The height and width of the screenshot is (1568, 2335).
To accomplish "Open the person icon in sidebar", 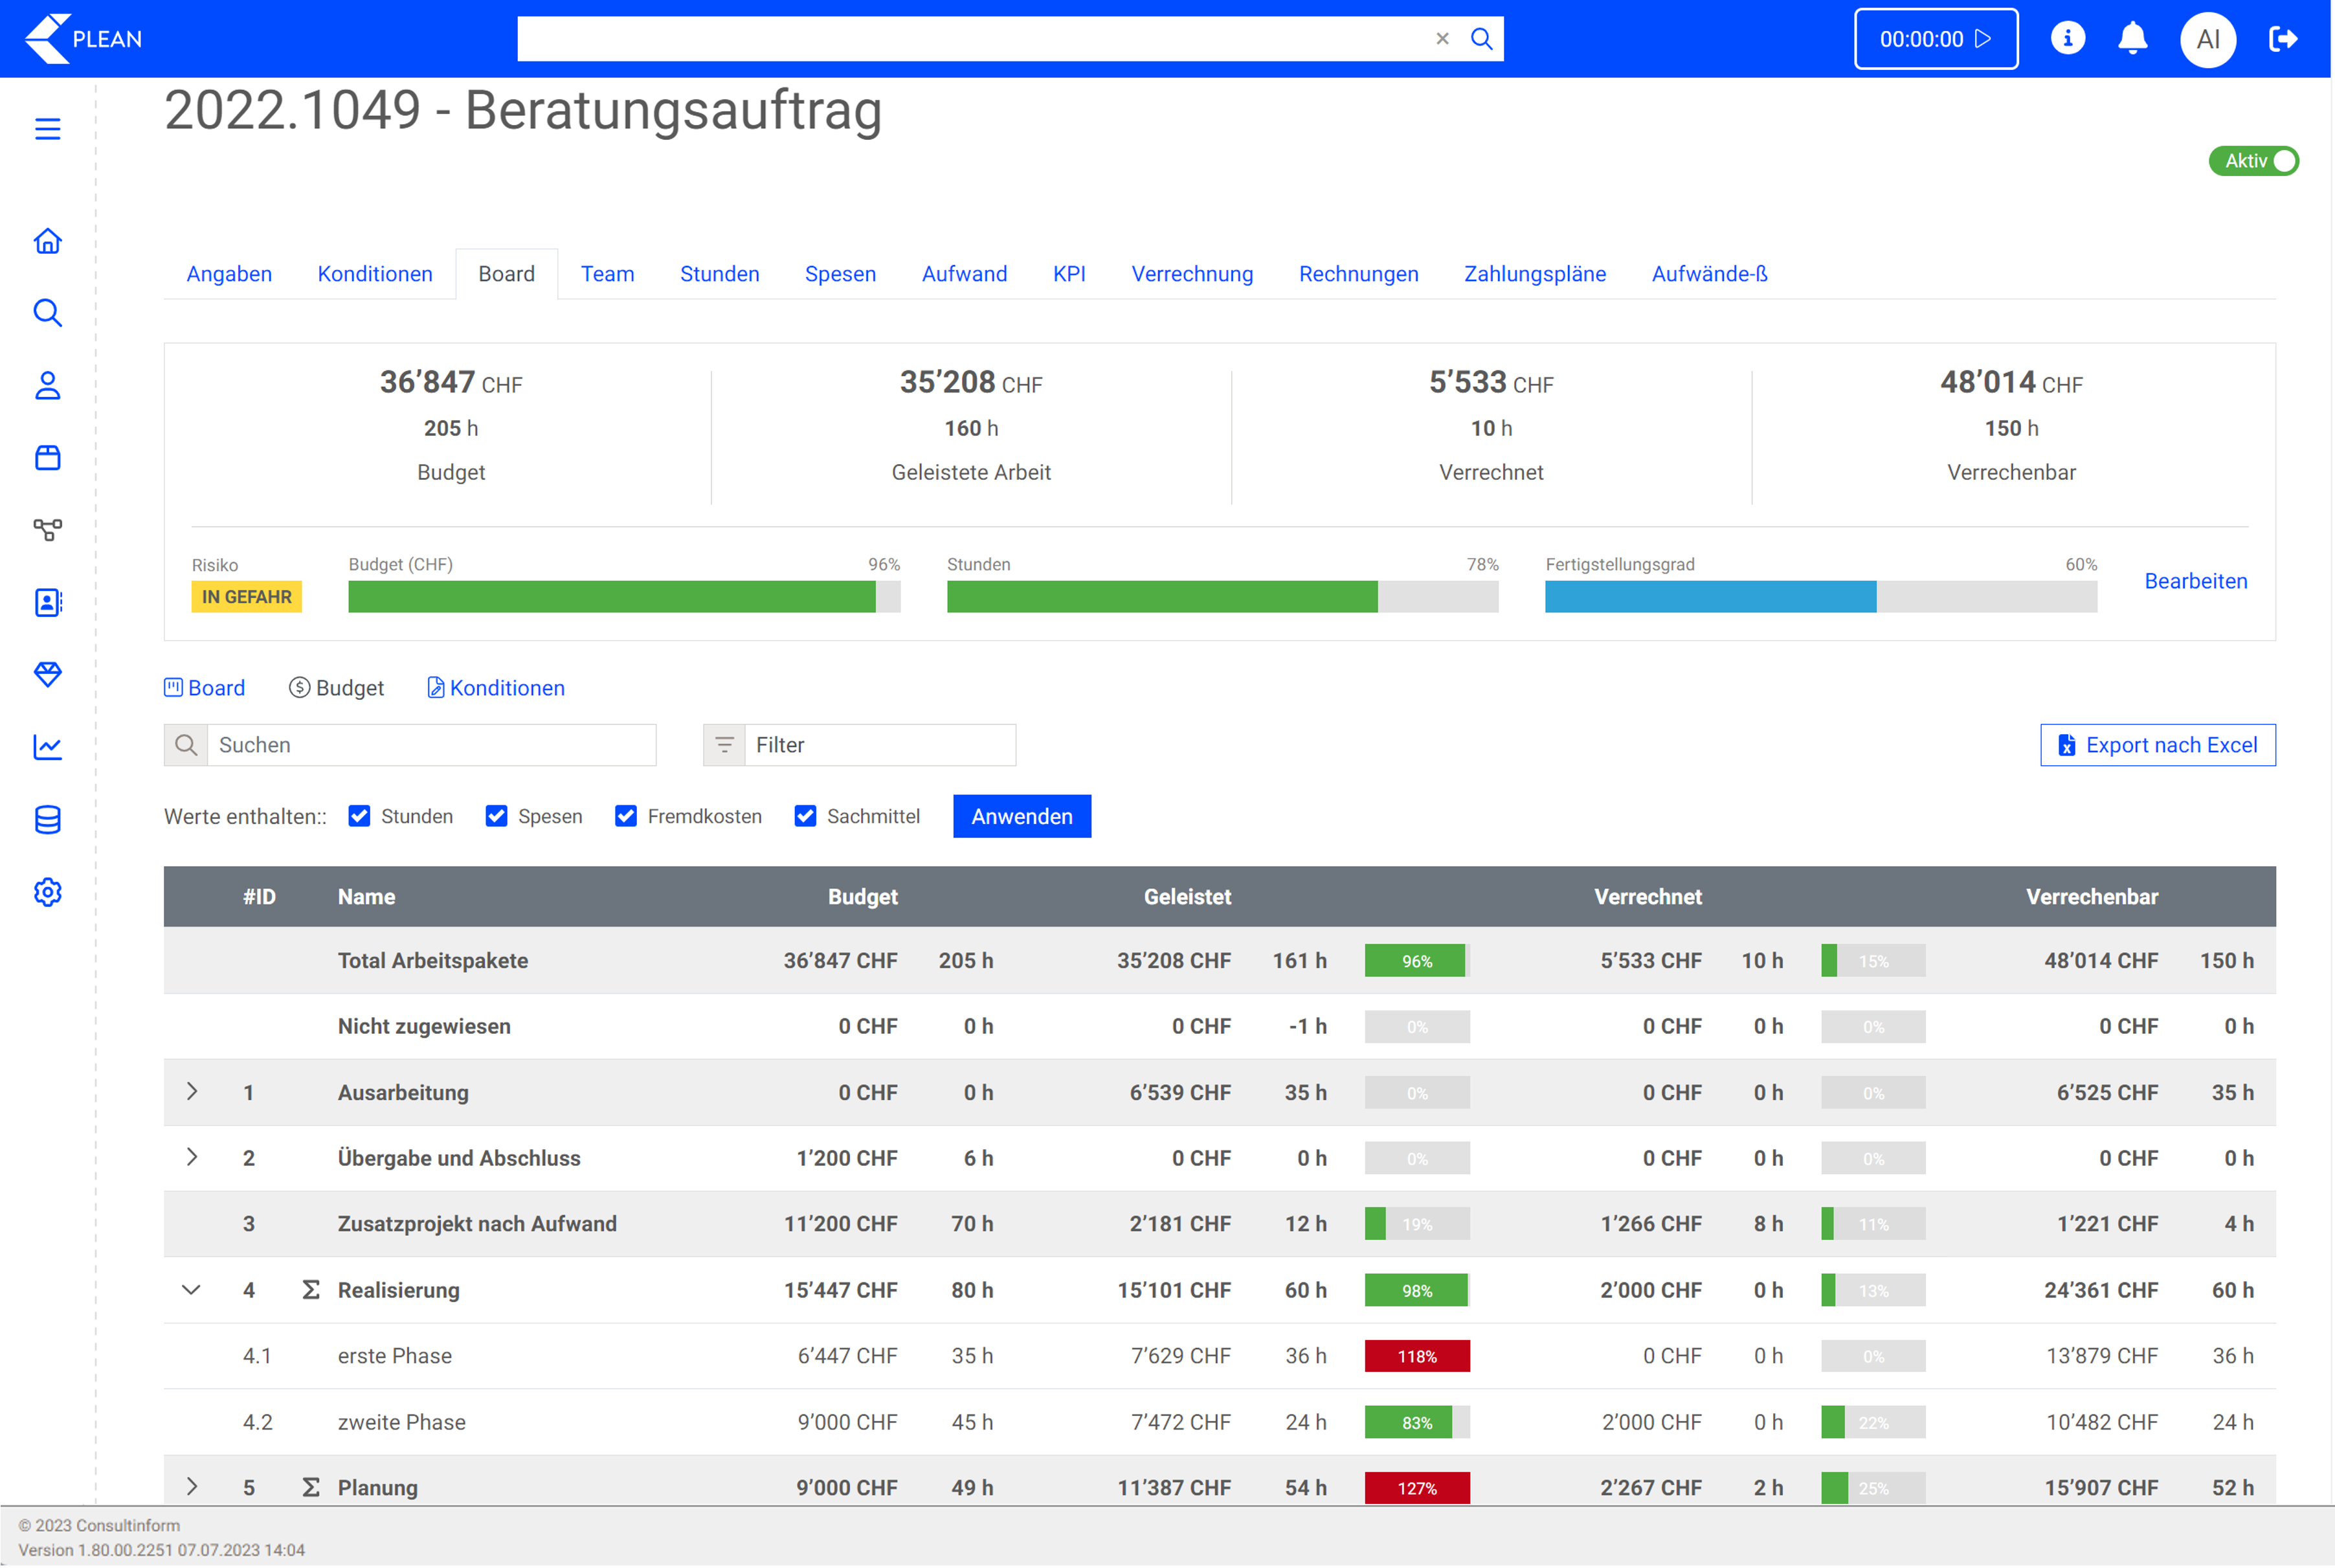I will pos(47,386).
